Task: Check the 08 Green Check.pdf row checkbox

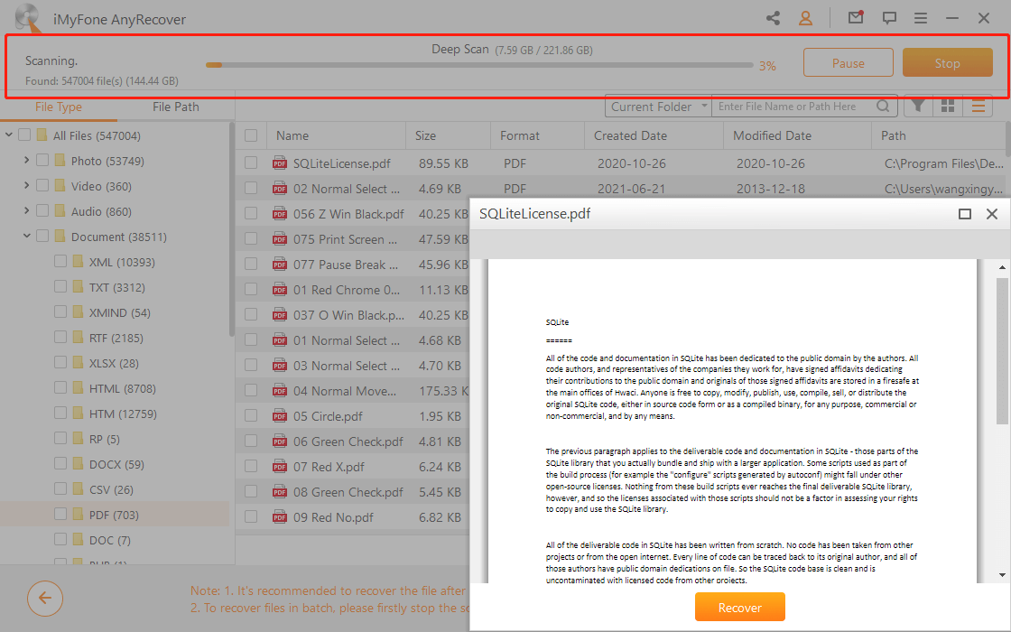Action: pyautogui.click(x=251, y=491)
